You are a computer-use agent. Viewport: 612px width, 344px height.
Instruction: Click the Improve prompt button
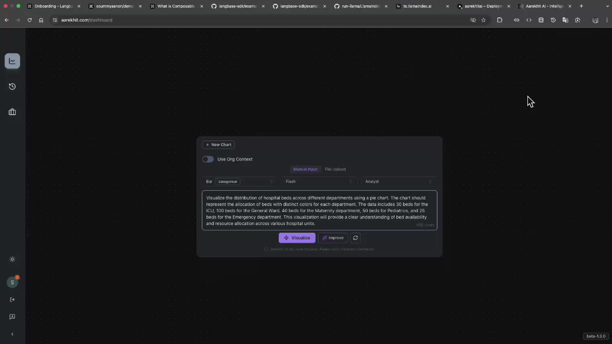(x=333, y=238)
